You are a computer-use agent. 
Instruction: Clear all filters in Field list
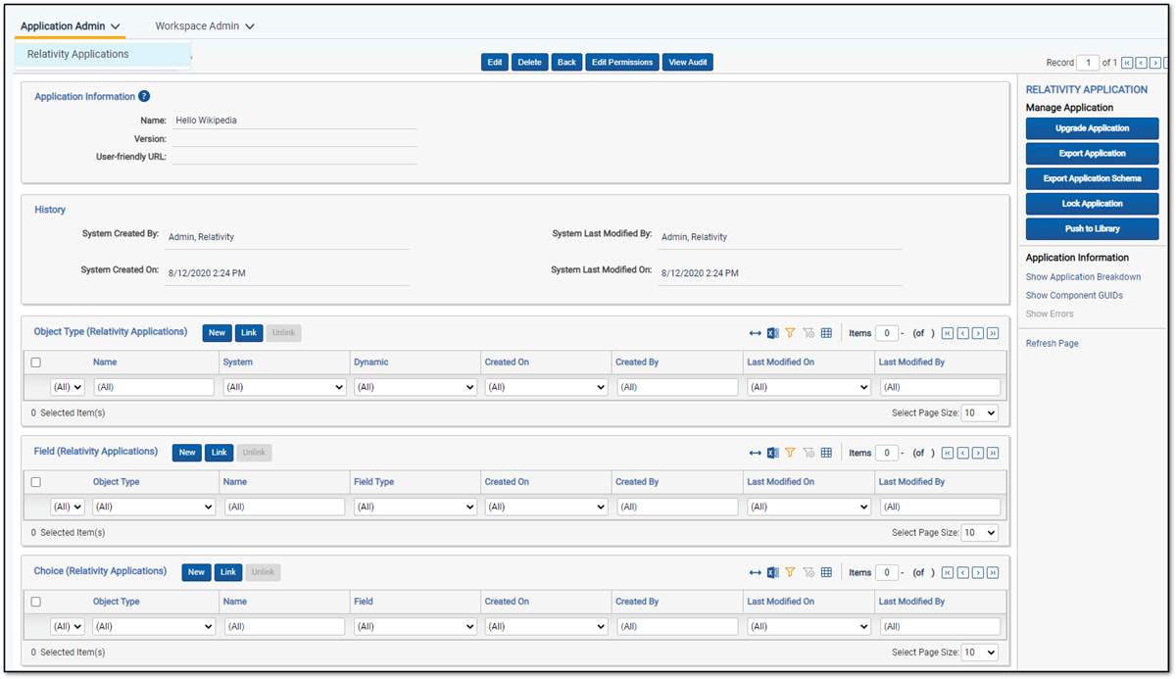coord(808,453)
